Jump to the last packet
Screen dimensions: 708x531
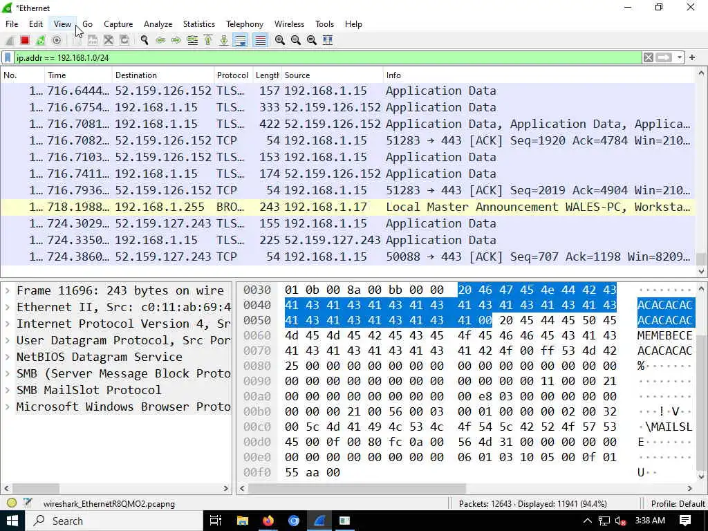pos(224,40)
